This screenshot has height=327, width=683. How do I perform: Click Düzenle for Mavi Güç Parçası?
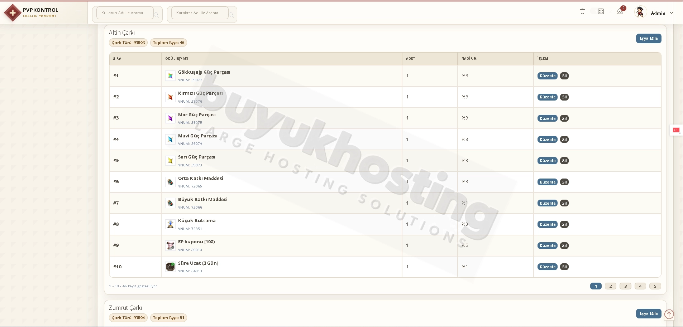pyautogui.click(x=548, y=140)
